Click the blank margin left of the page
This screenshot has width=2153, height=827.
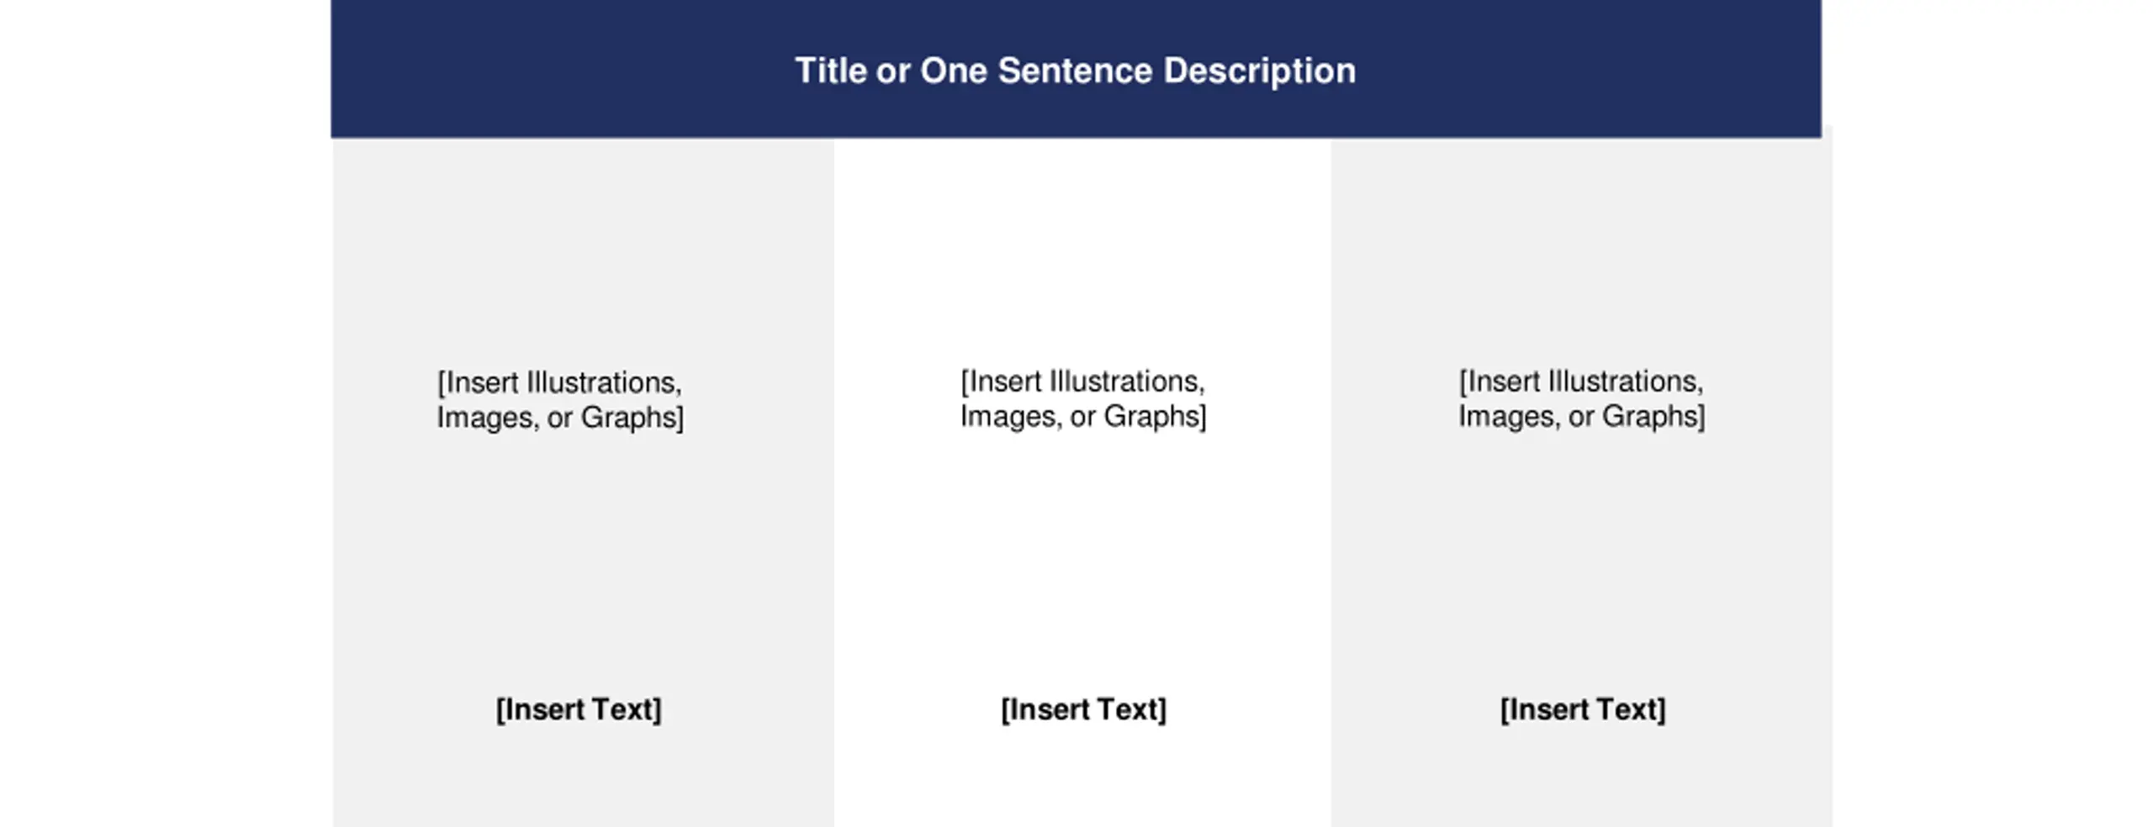coord(165,413)
